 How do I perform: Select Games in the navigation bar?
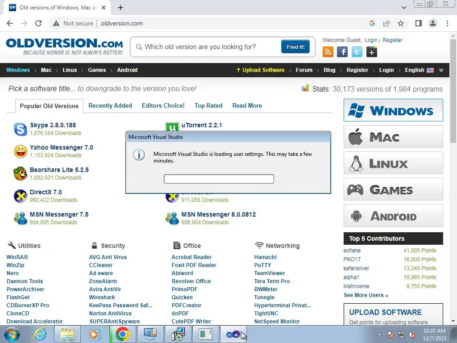(97, 70)
